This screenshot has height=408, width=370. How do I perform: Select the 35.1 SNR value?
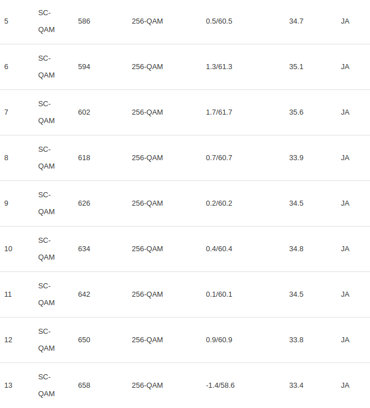click(x=296, y=67)
